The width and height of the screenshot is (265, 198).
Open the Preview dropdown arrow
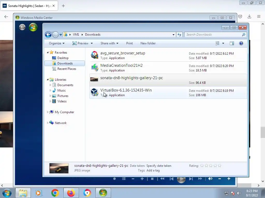pos(92,43)
